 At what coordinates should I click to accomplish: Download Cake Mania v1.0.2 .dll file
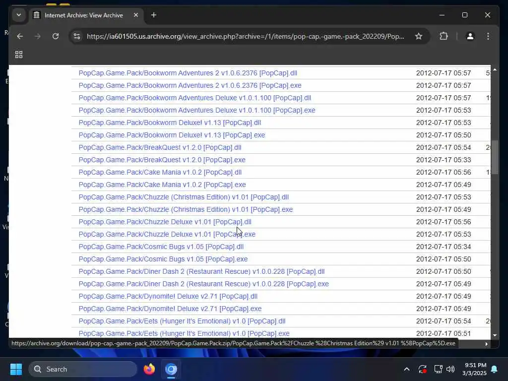[160, 172]
